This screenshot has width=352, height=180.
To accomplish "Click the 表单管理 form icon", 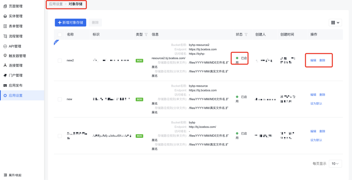I will tap(5, 26).
